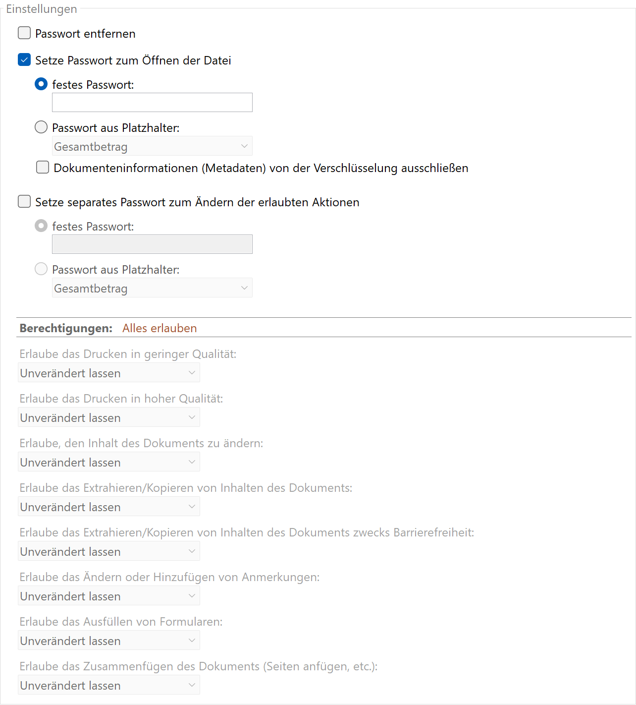This screenshot has width=636, height=705.
Task: Select first 'festes Passwort' radio button
Action: click(41, 84)
